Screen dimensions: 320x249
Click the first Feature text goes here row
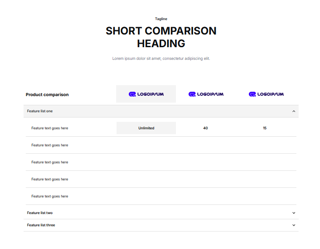50,128
